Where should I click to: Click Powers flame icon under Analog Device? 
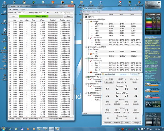click(91, 54)
